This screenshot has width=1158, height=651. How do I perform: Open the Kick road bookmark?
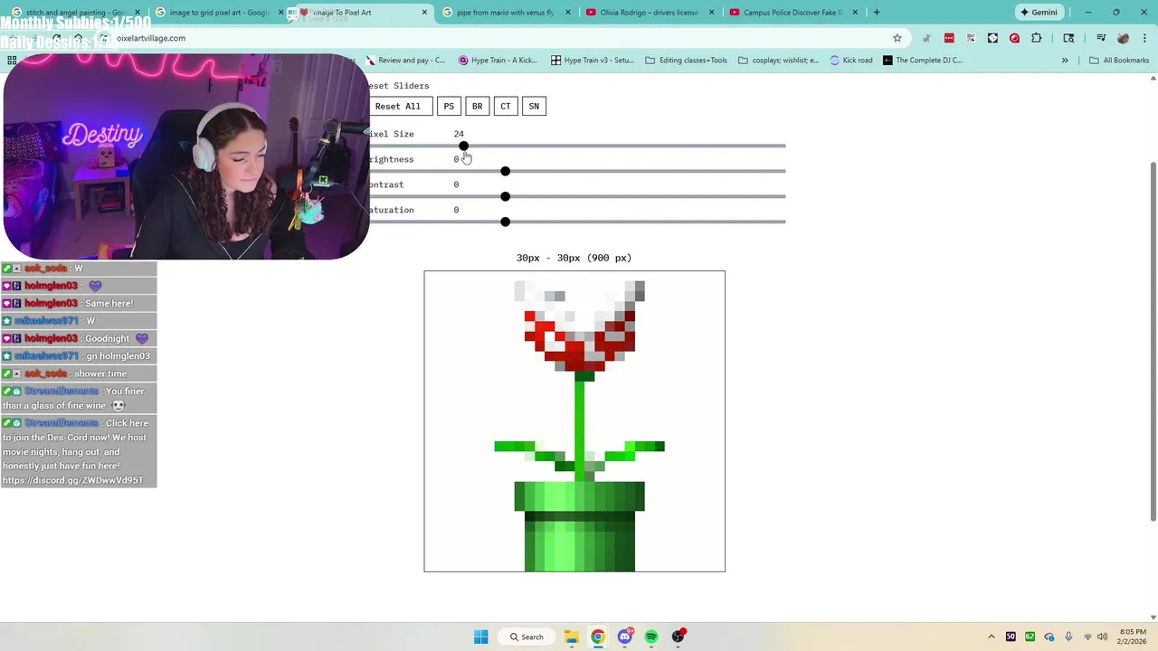click(851, 61)
